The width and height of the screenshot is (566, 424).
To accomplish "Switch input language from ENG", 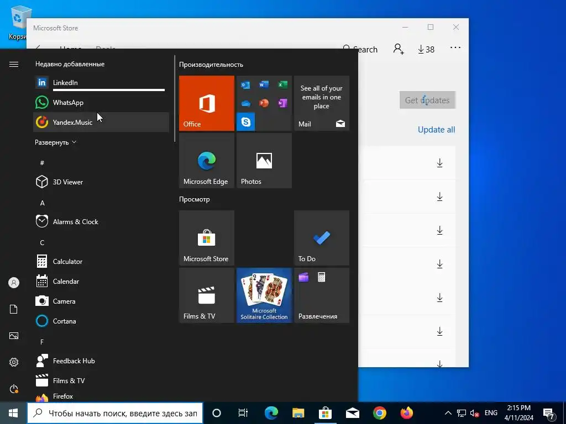I will pyautogui.click(x=491, y=413).
